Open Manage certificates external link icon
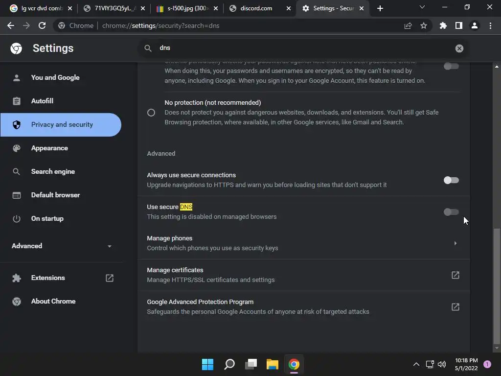 [x=455, y=275]
